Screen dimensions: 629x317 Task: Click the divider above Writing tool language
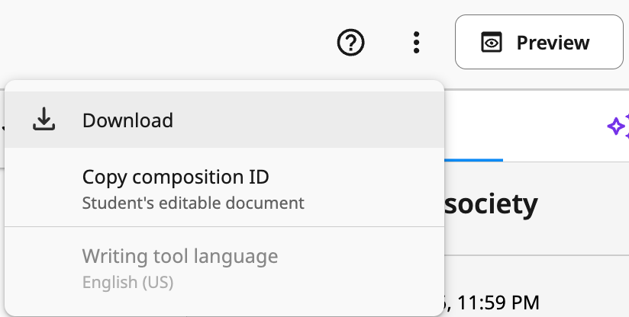(x=224, y=226)
